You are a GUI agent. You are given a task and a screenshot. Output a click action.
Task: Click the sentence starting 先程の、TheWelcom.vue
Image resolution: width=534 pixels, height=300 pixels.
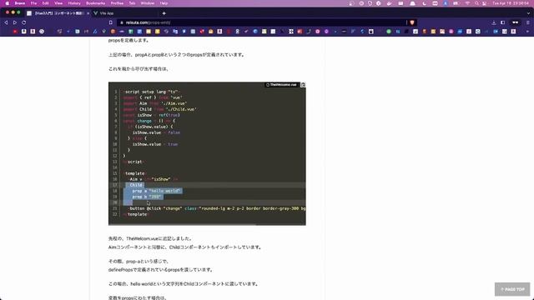coord(150,239)
